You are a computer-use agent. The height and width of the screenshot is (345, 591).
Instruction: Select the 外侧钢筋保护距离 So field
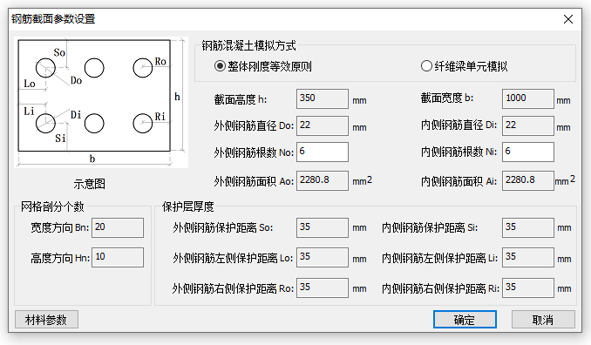click(x=323, y=227)
